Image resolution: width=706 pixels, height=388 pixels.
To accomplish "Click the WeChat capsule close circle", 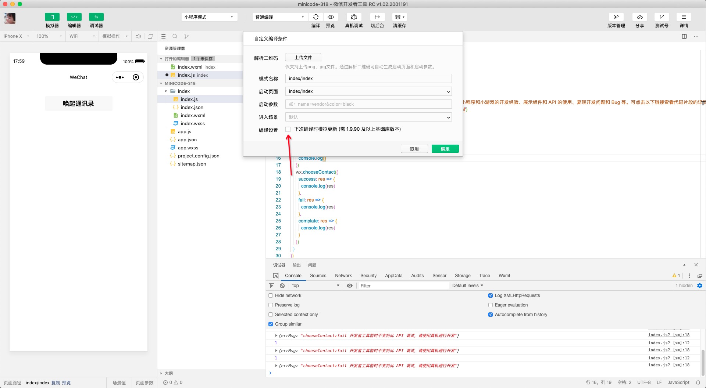I will pos(136,77).
